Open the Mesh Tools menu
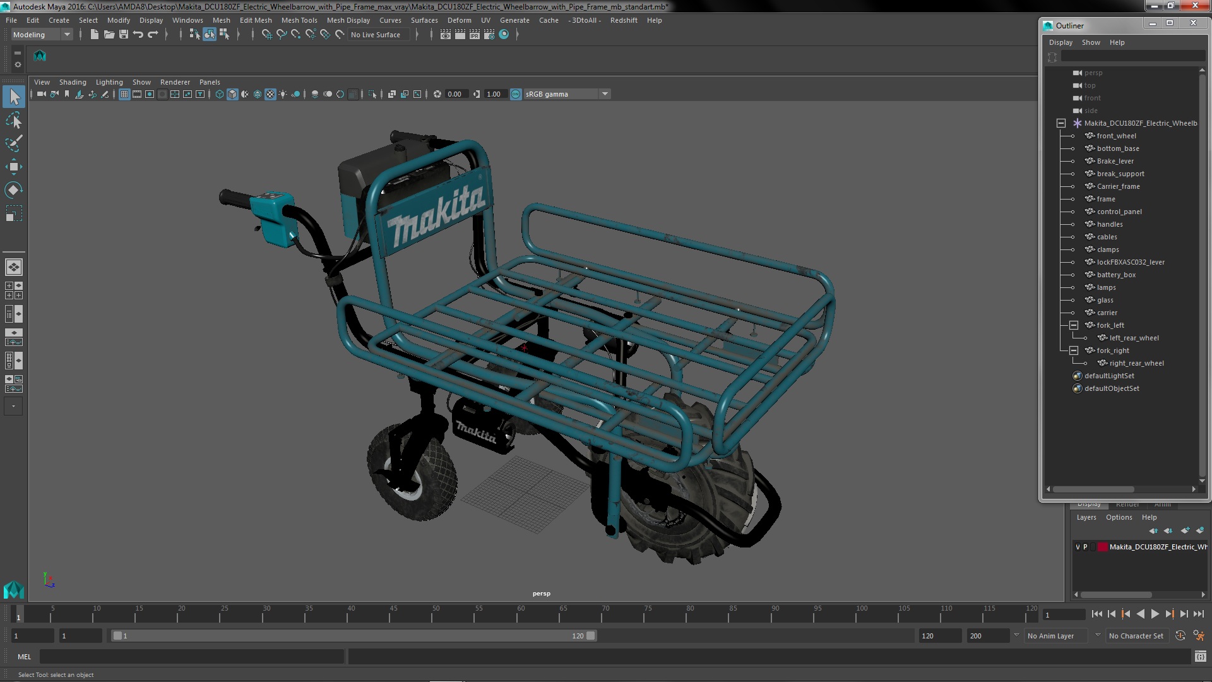1212x682 pixels. coord(299,20)
